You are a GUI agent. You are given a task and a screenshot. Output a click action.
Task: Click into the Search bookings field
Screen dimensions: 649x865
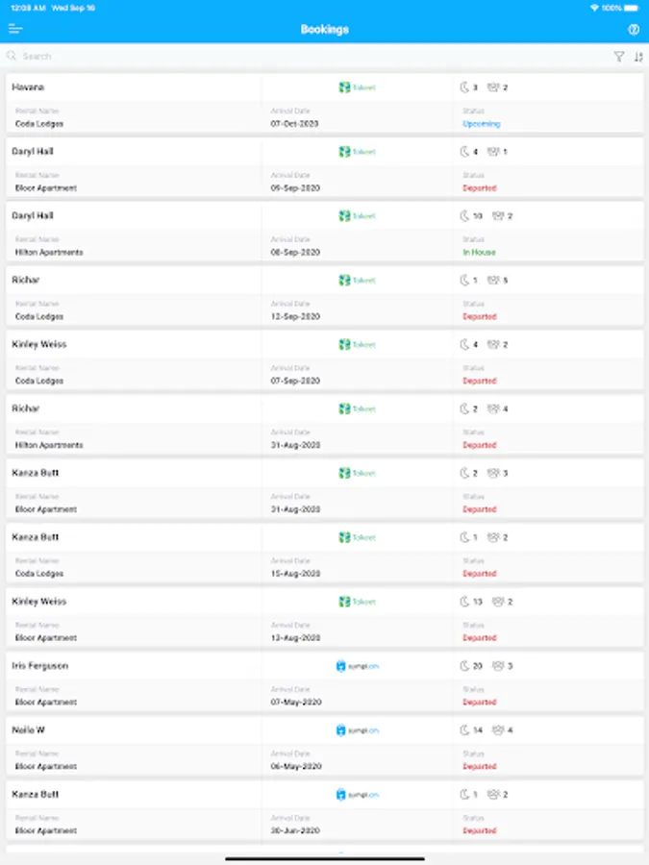coord(288,57)
